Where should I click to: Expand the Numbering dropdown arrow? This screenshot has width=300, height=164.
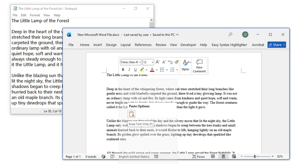click(x=177, y=70)
